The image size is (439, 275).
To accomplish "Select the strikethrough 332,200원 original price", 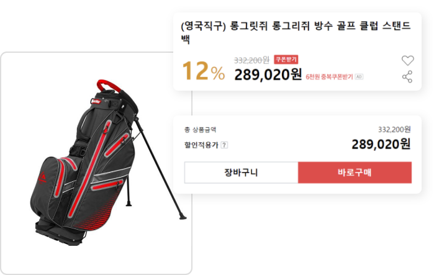I will pyautogui.click(x=251, y=60).
